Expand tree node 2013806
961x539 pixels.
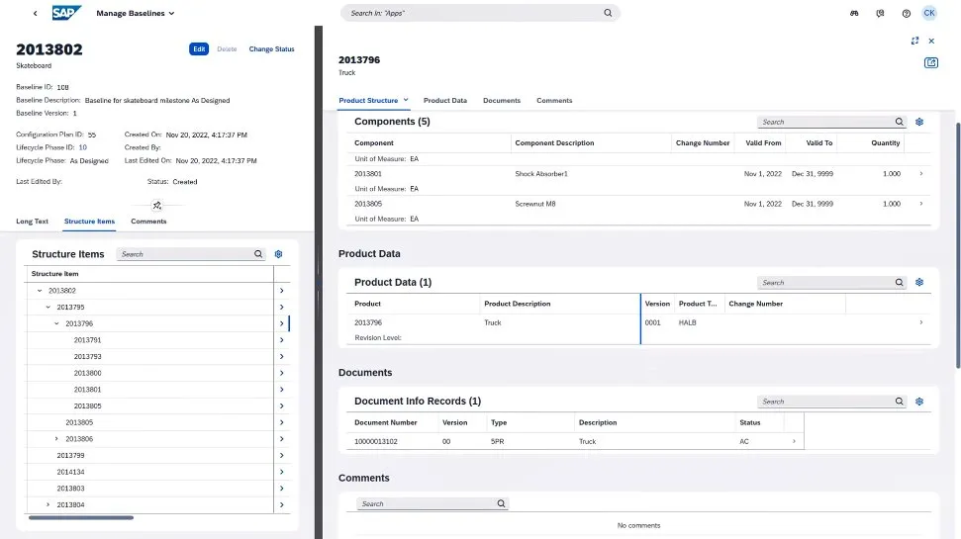(x=57, y=439)
